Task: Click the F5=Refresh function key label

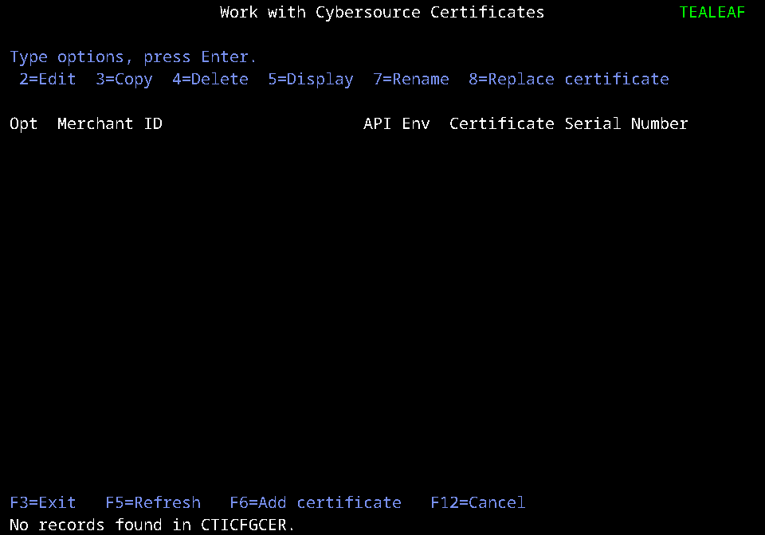Action: pos(153,502)
